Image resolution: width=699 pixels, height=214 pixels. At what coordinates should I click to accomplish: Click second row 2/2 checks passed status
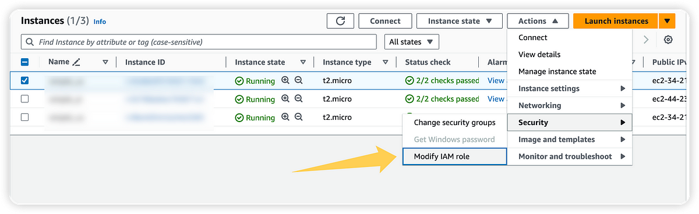point(443,99)
